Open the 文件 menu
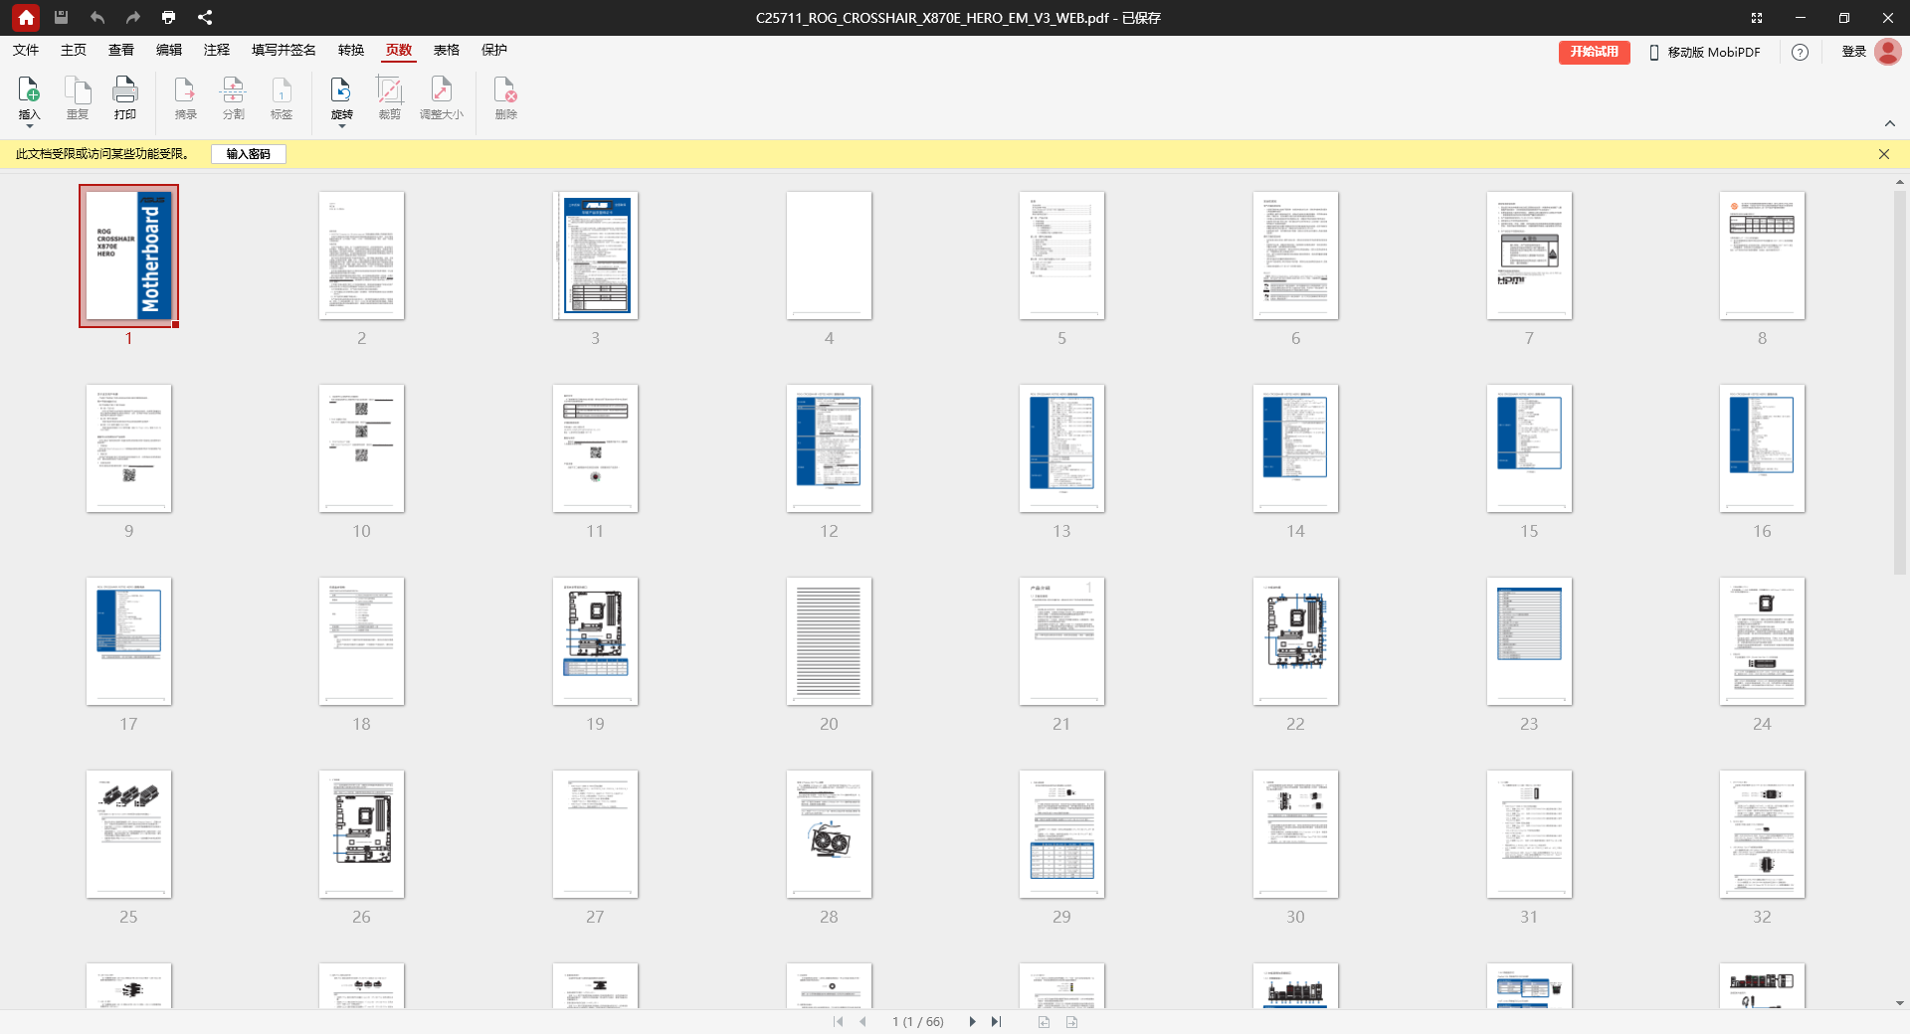The width and height of the screenshot is (1910, 1034). (26, 50)
